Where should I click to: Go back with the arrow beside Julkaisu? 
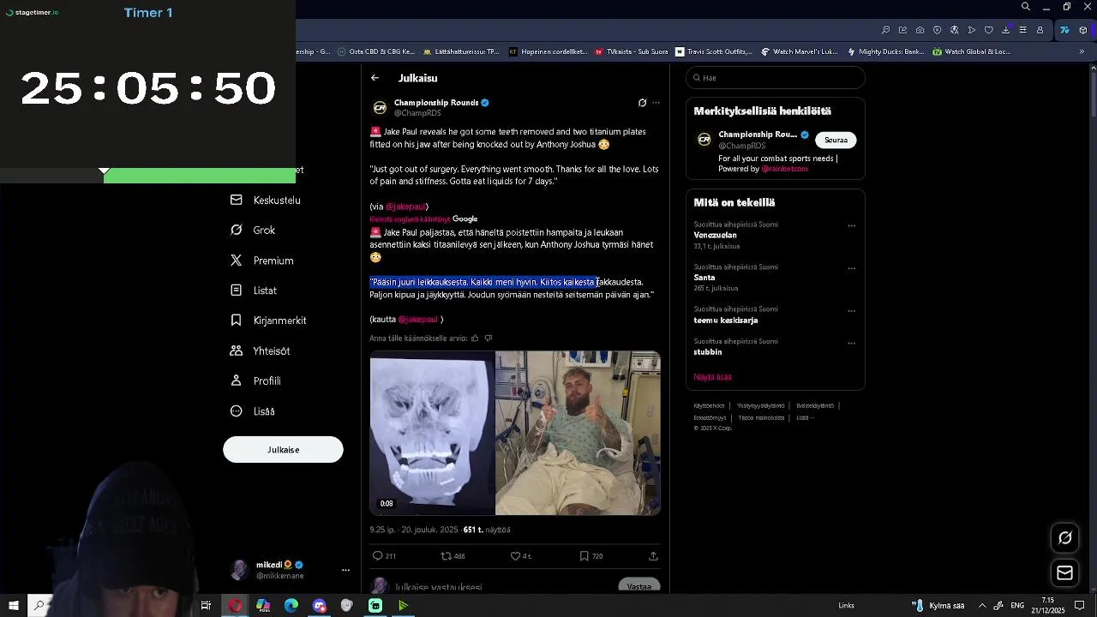tap(375, 78)
